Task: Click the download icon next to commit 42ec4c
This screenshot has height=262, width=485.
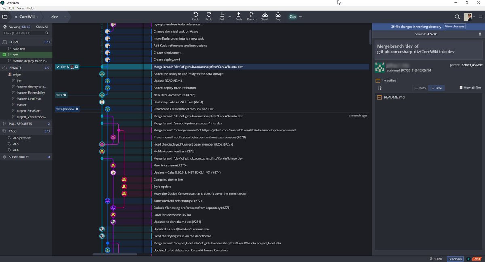Action: 480,34
